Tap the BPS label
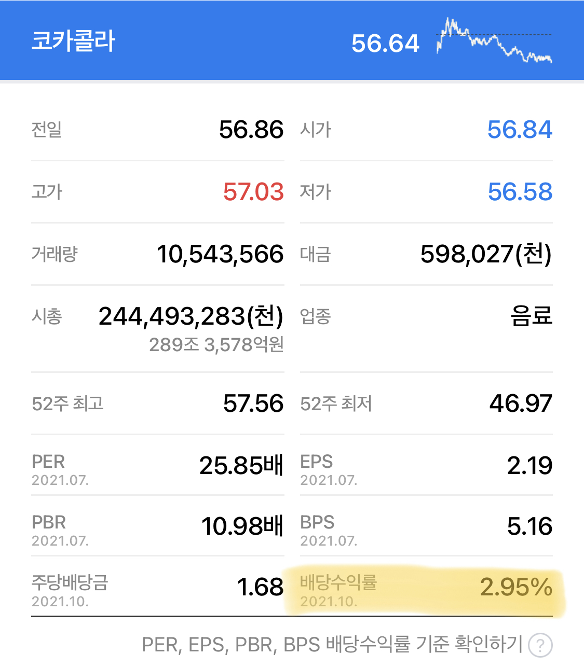The width and height of the screenshot is (584, 668). coord(317,522)
